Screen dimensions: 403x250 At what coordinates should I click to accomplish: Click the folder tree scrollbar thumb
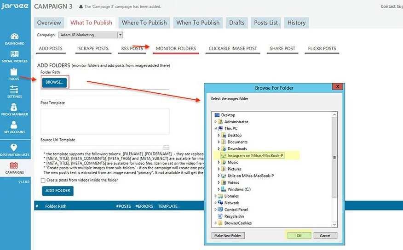(x=334, y=158)
